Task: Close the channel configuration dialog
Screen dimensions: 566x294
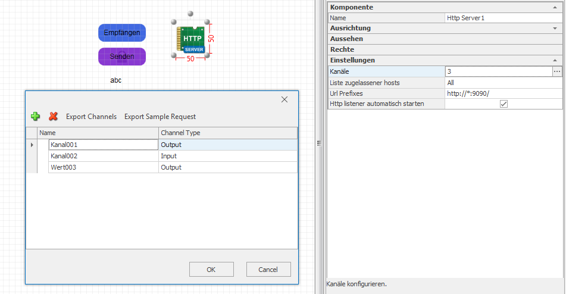Action: tap(284, 99)
